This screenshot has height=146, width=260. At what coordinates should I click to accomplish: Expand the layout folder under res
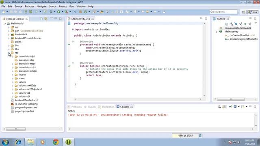tap(13, 75)
